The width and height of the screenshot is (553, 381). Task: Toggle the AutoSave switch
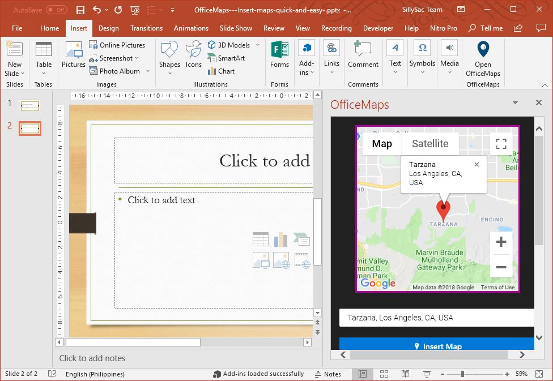[x=56, y=10]
